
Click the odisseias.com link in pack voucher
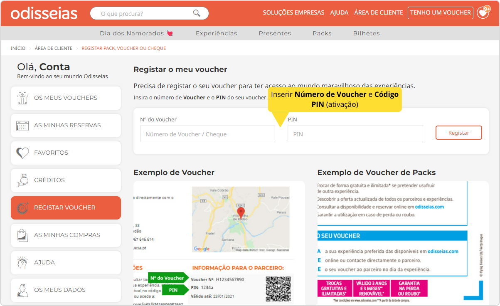coord(429,207)
